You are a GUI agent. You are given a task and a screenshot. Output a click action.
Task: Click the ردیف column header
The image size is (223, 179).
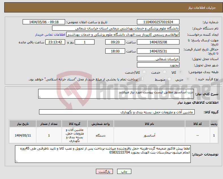click(214, 124)
